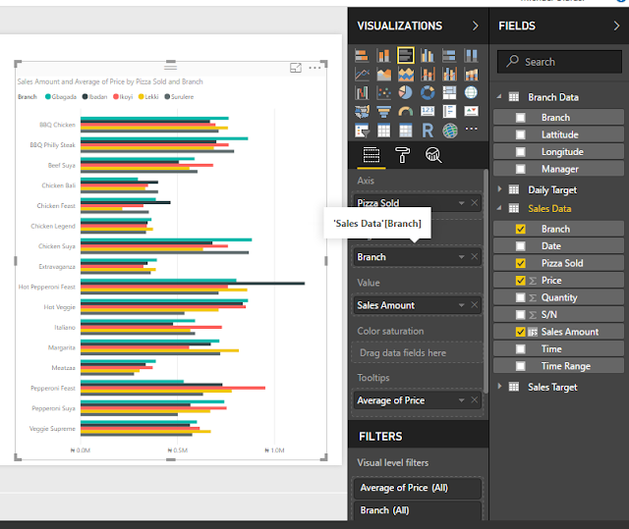Check the Date field checkbox
The width and height of the screenshot is (629, 529).
520,246
